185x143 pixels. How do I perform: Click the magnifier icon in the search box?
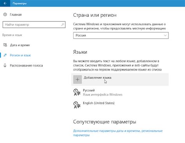[62, 25]
